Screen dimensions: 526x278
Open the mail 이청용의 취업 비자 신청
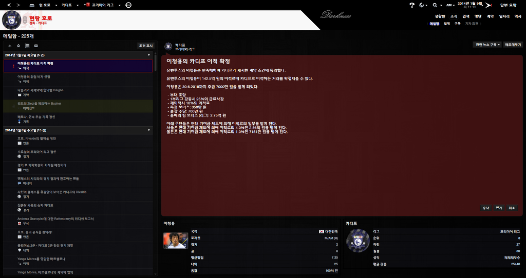78,79
